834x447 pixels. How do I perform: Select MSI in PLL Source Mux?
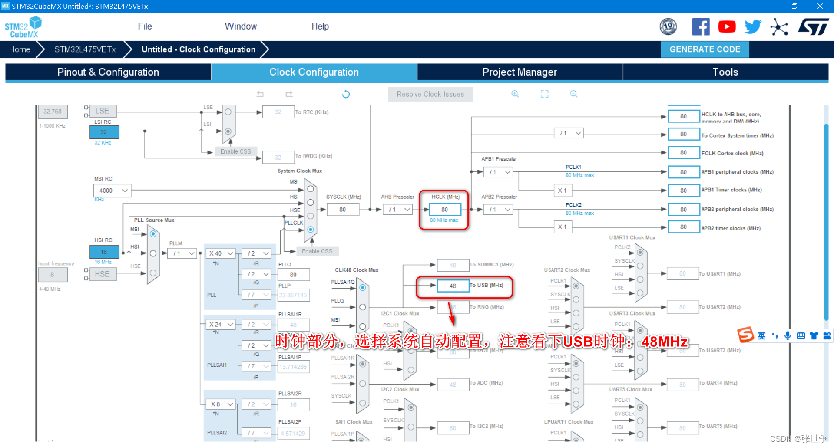153,234
